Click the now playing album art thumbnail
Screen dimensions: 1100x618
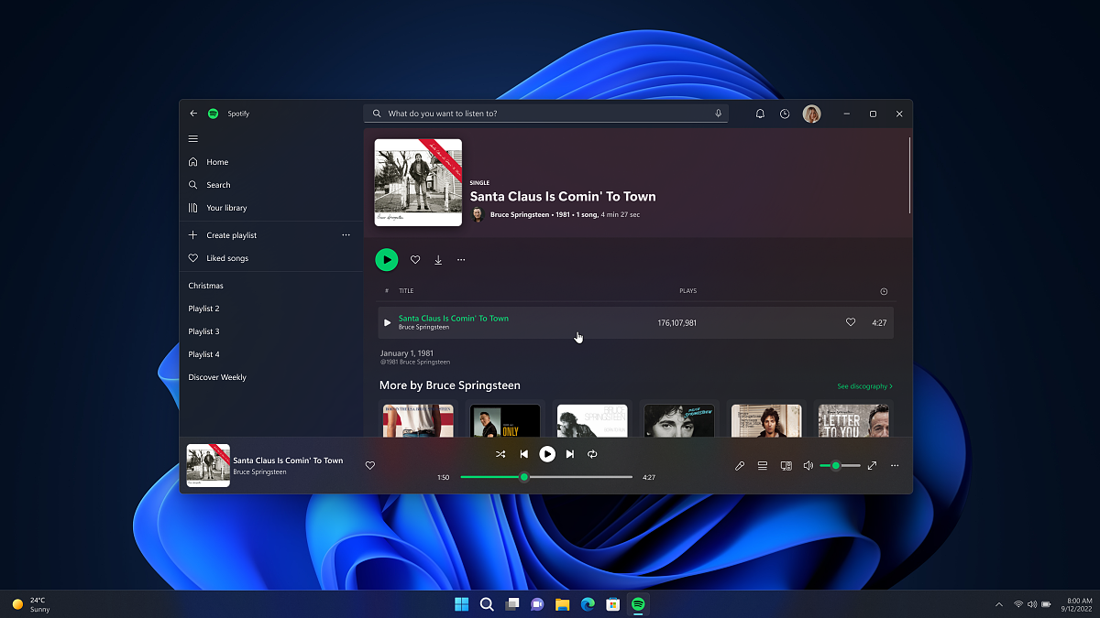coord(208,465)
